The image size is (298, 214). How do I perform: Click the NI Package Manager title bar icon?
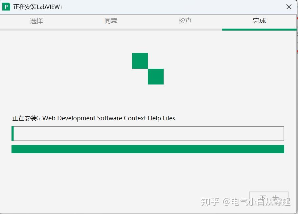click(6, 7)
